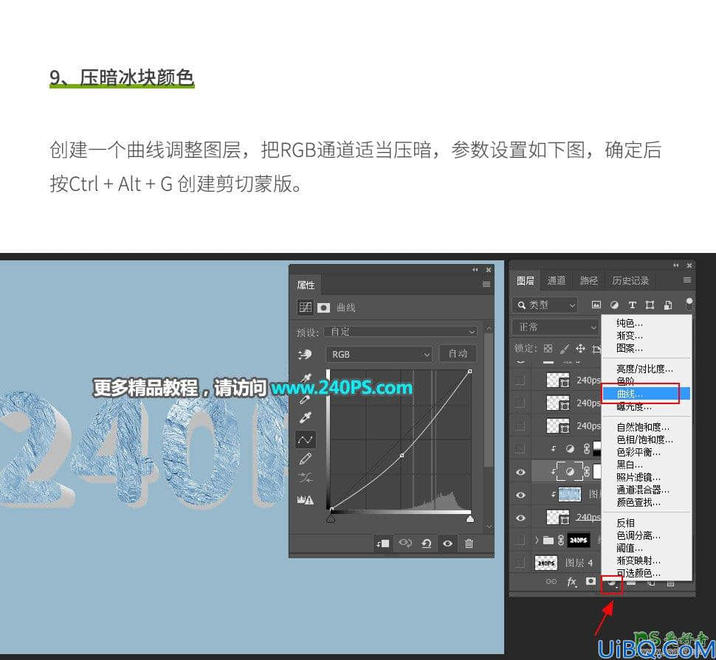Show the second hidden 240ps layer
Image resolution: width=716 pixels, height=660 pixels.
click(520, 403)
